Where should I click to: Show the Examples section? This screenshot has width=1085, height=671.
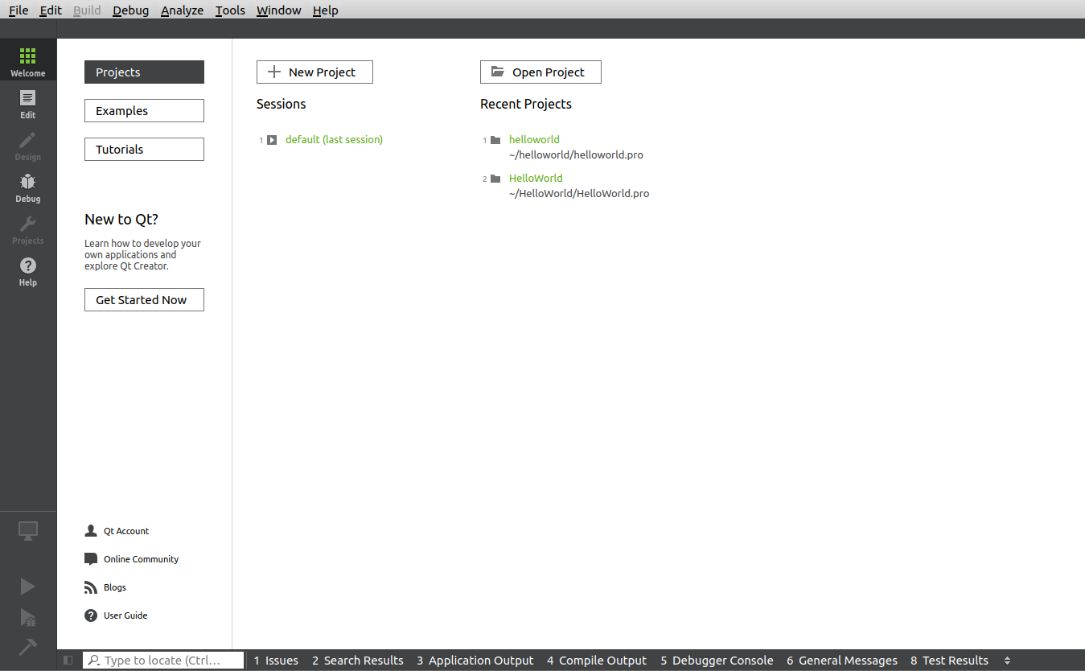(x=144, y=111)
